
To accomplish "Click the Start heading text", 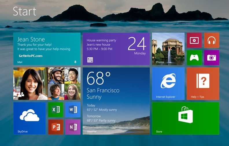I will click(x=25, y=11).
